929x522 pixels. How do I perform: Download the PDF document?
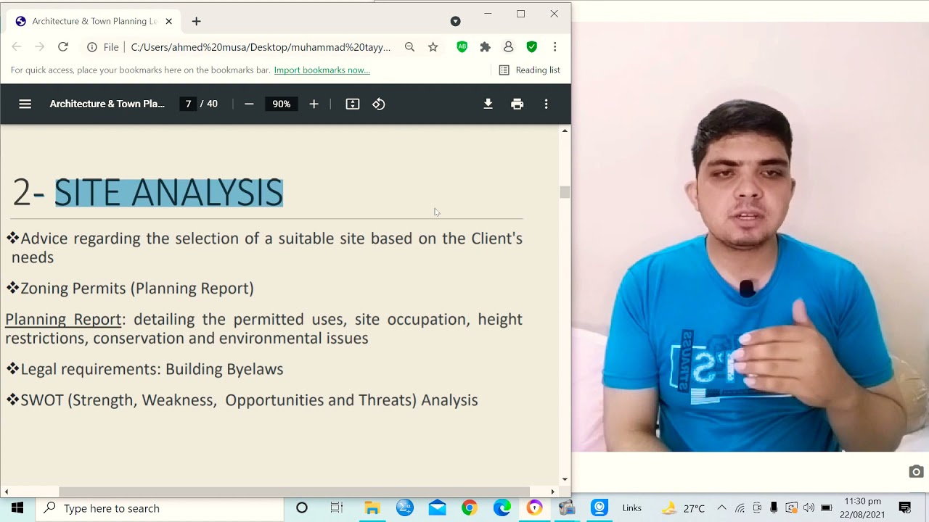click(x=488, y=104)
